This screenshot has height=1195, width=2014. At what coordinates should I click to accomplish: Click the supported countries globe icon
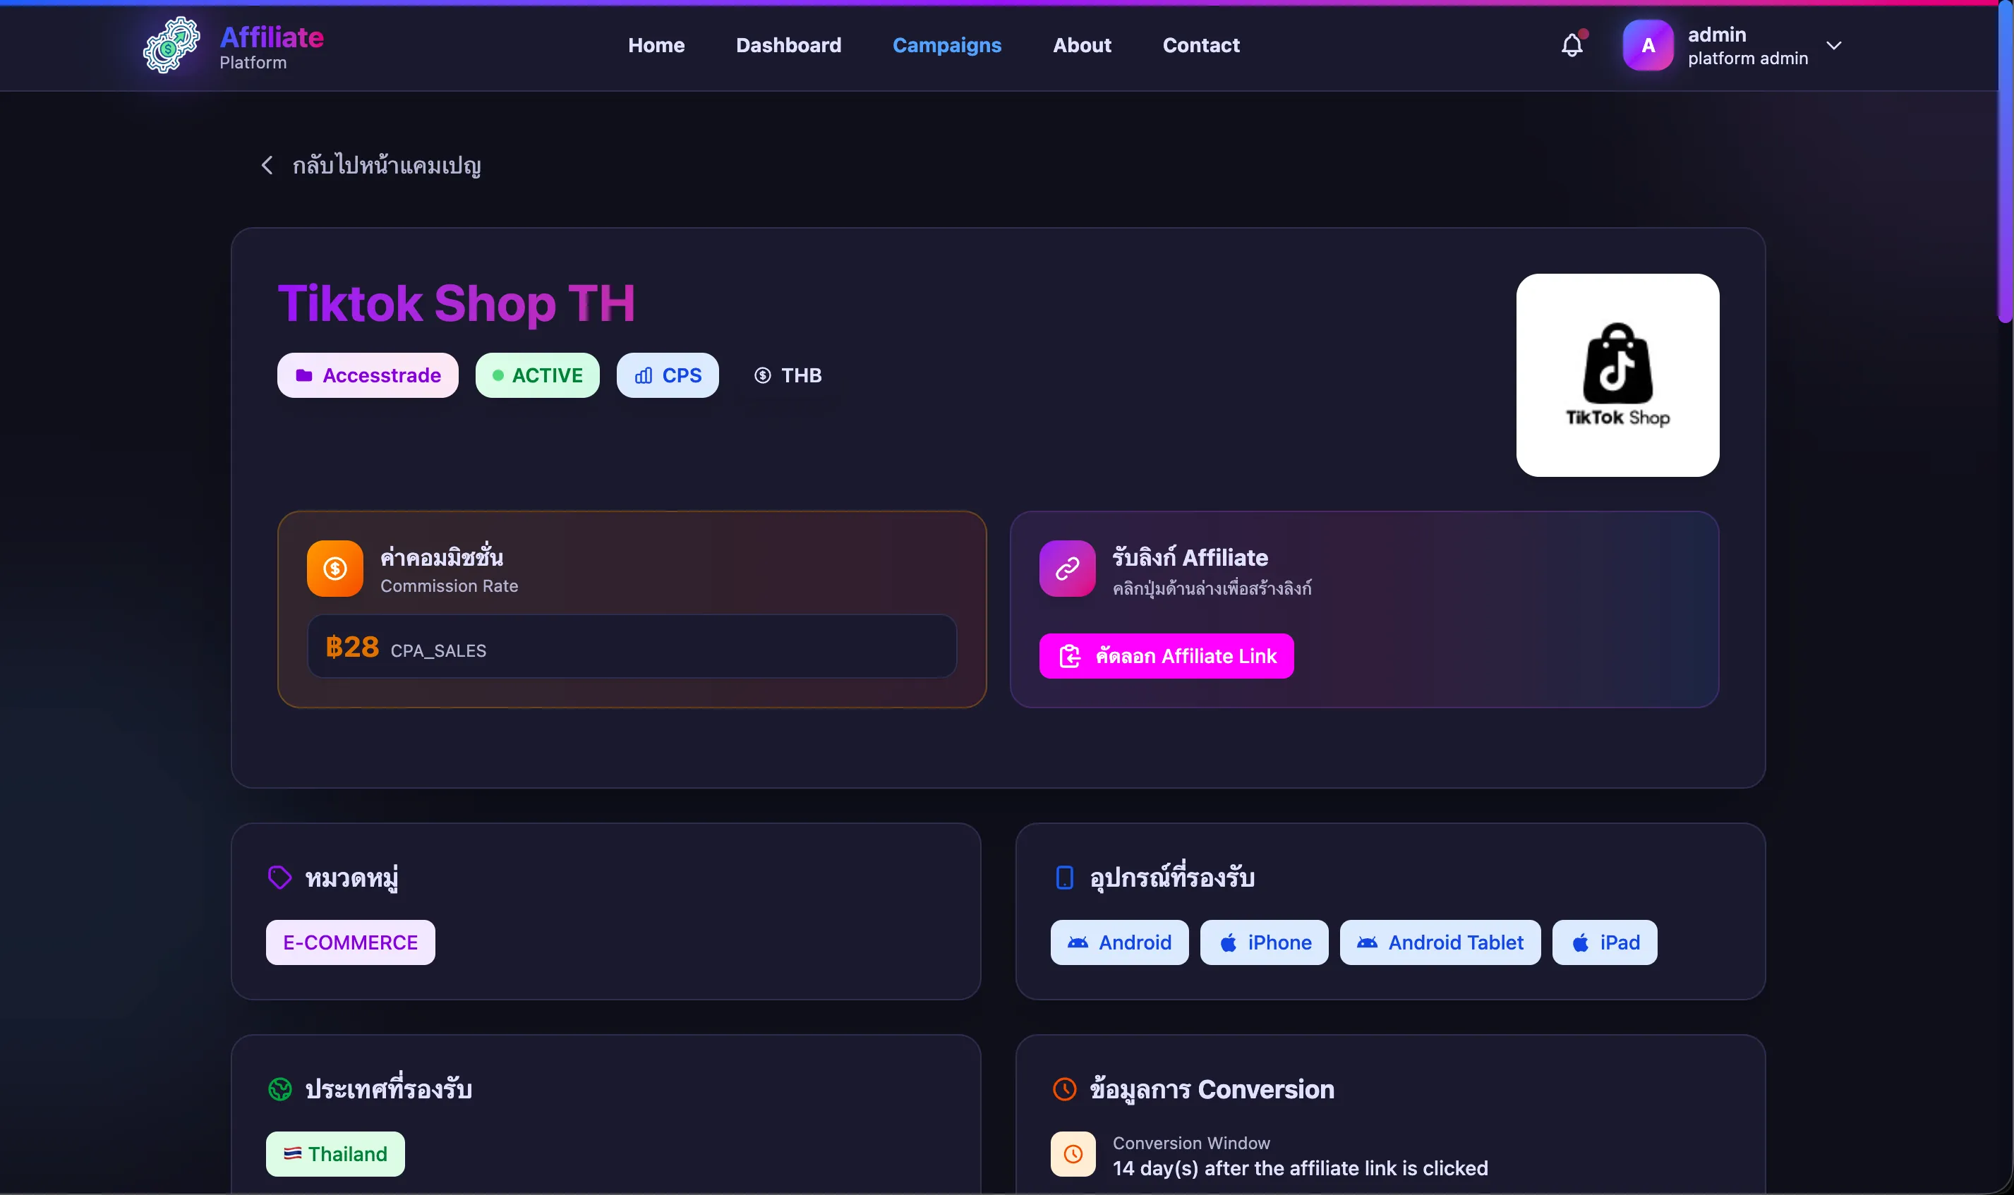pyautogui.click(x=279, y=1089)
